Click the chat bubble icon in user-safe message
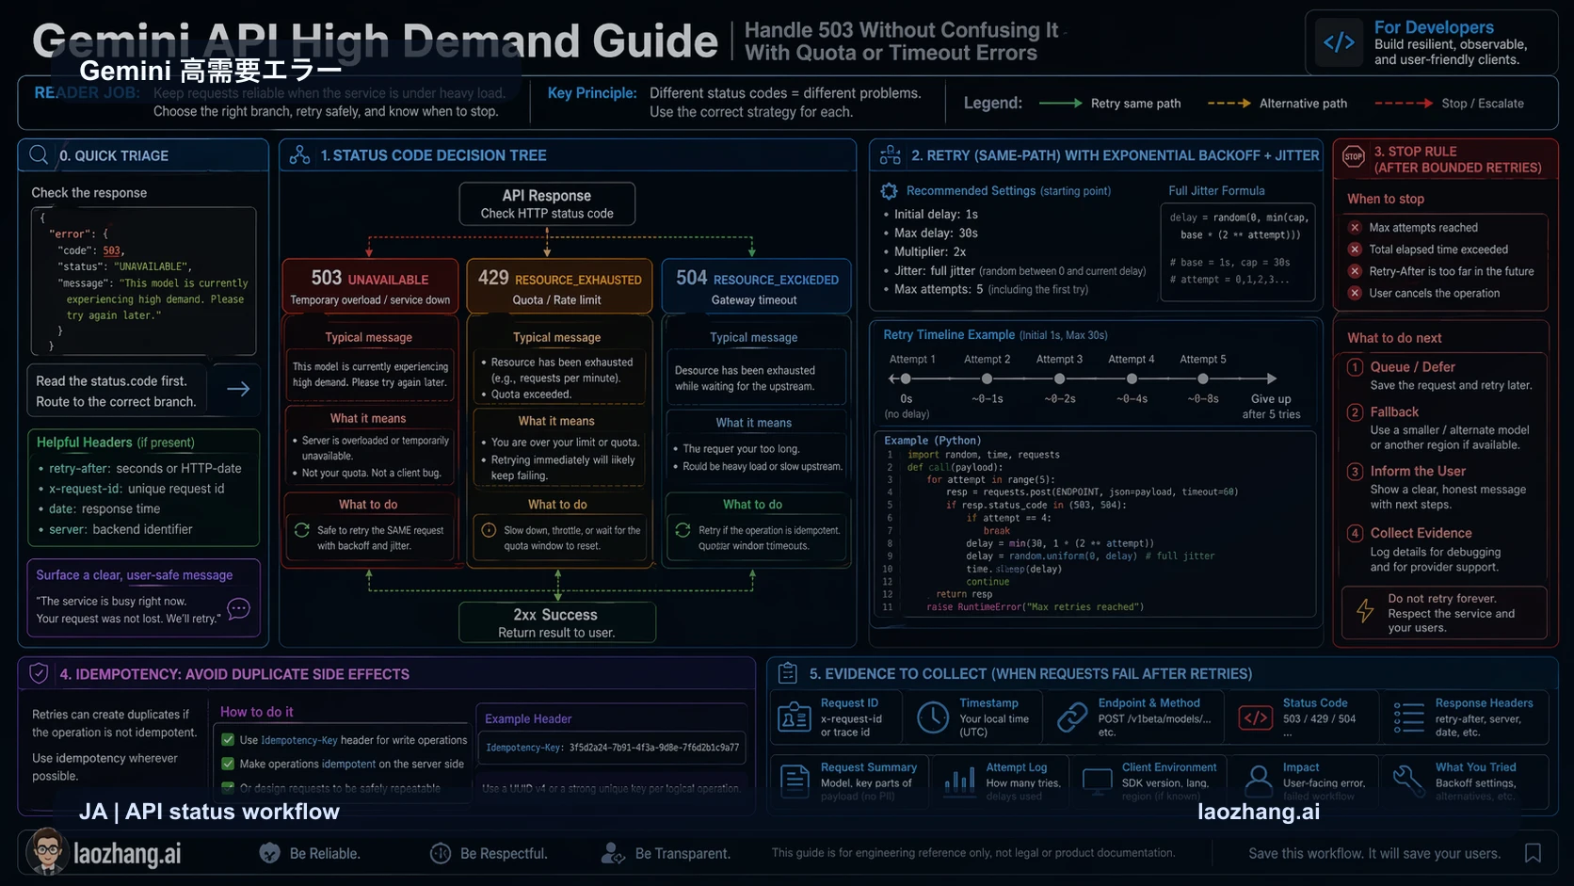The width and height of the screenshot is (1574, 886). [239, 609]
